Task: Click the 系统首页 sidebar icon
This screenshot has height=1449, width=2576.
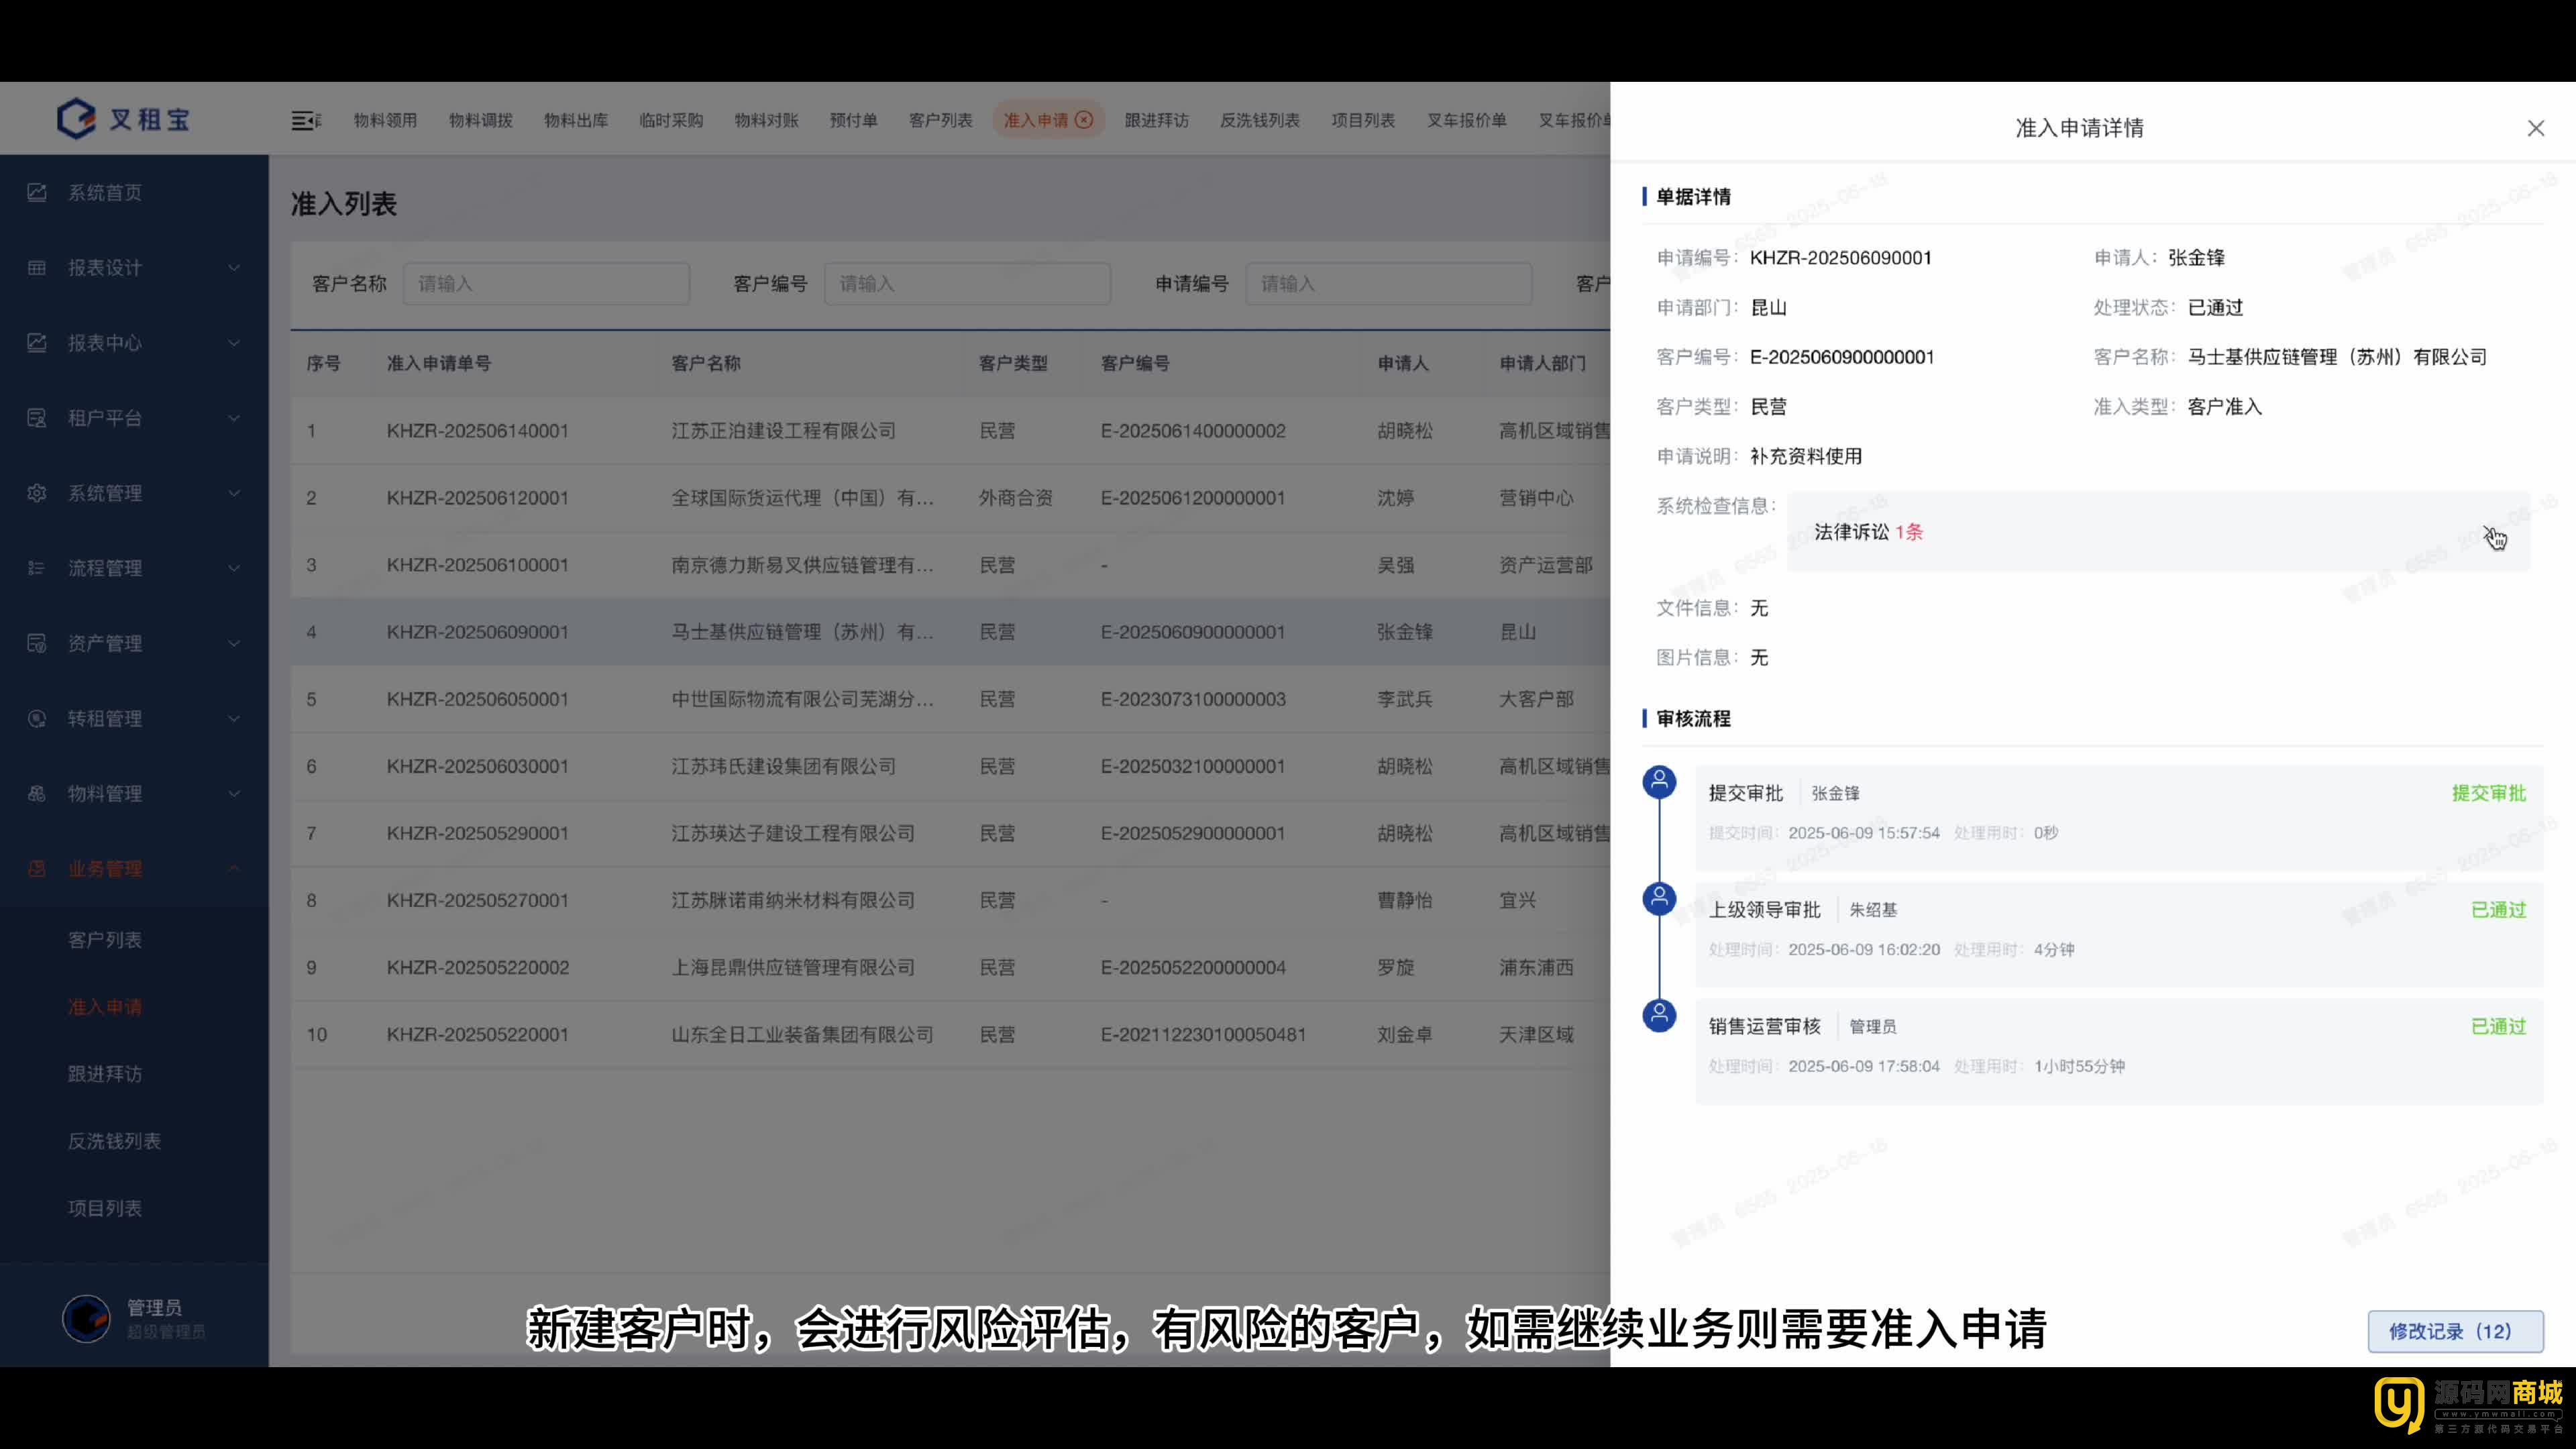Action: pos(37,192)
